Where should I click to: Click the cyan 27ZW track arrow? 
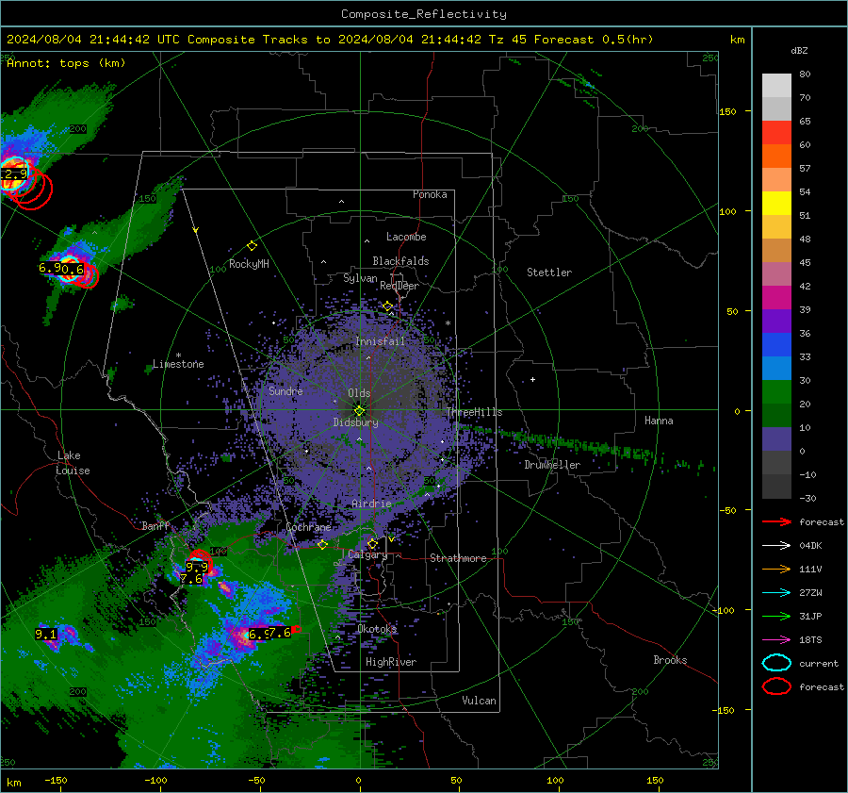pyautogui.click(x=776, y=593)
